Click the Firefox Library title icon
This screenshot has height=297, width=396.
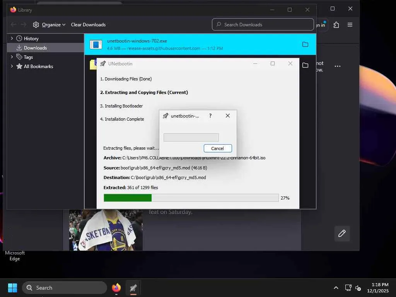pos(13,10)
